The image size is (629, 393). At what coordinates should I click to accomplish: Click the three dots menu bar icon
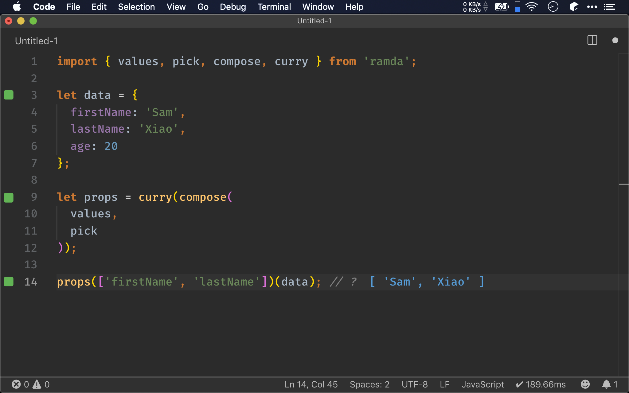click(x=592, y=7)
